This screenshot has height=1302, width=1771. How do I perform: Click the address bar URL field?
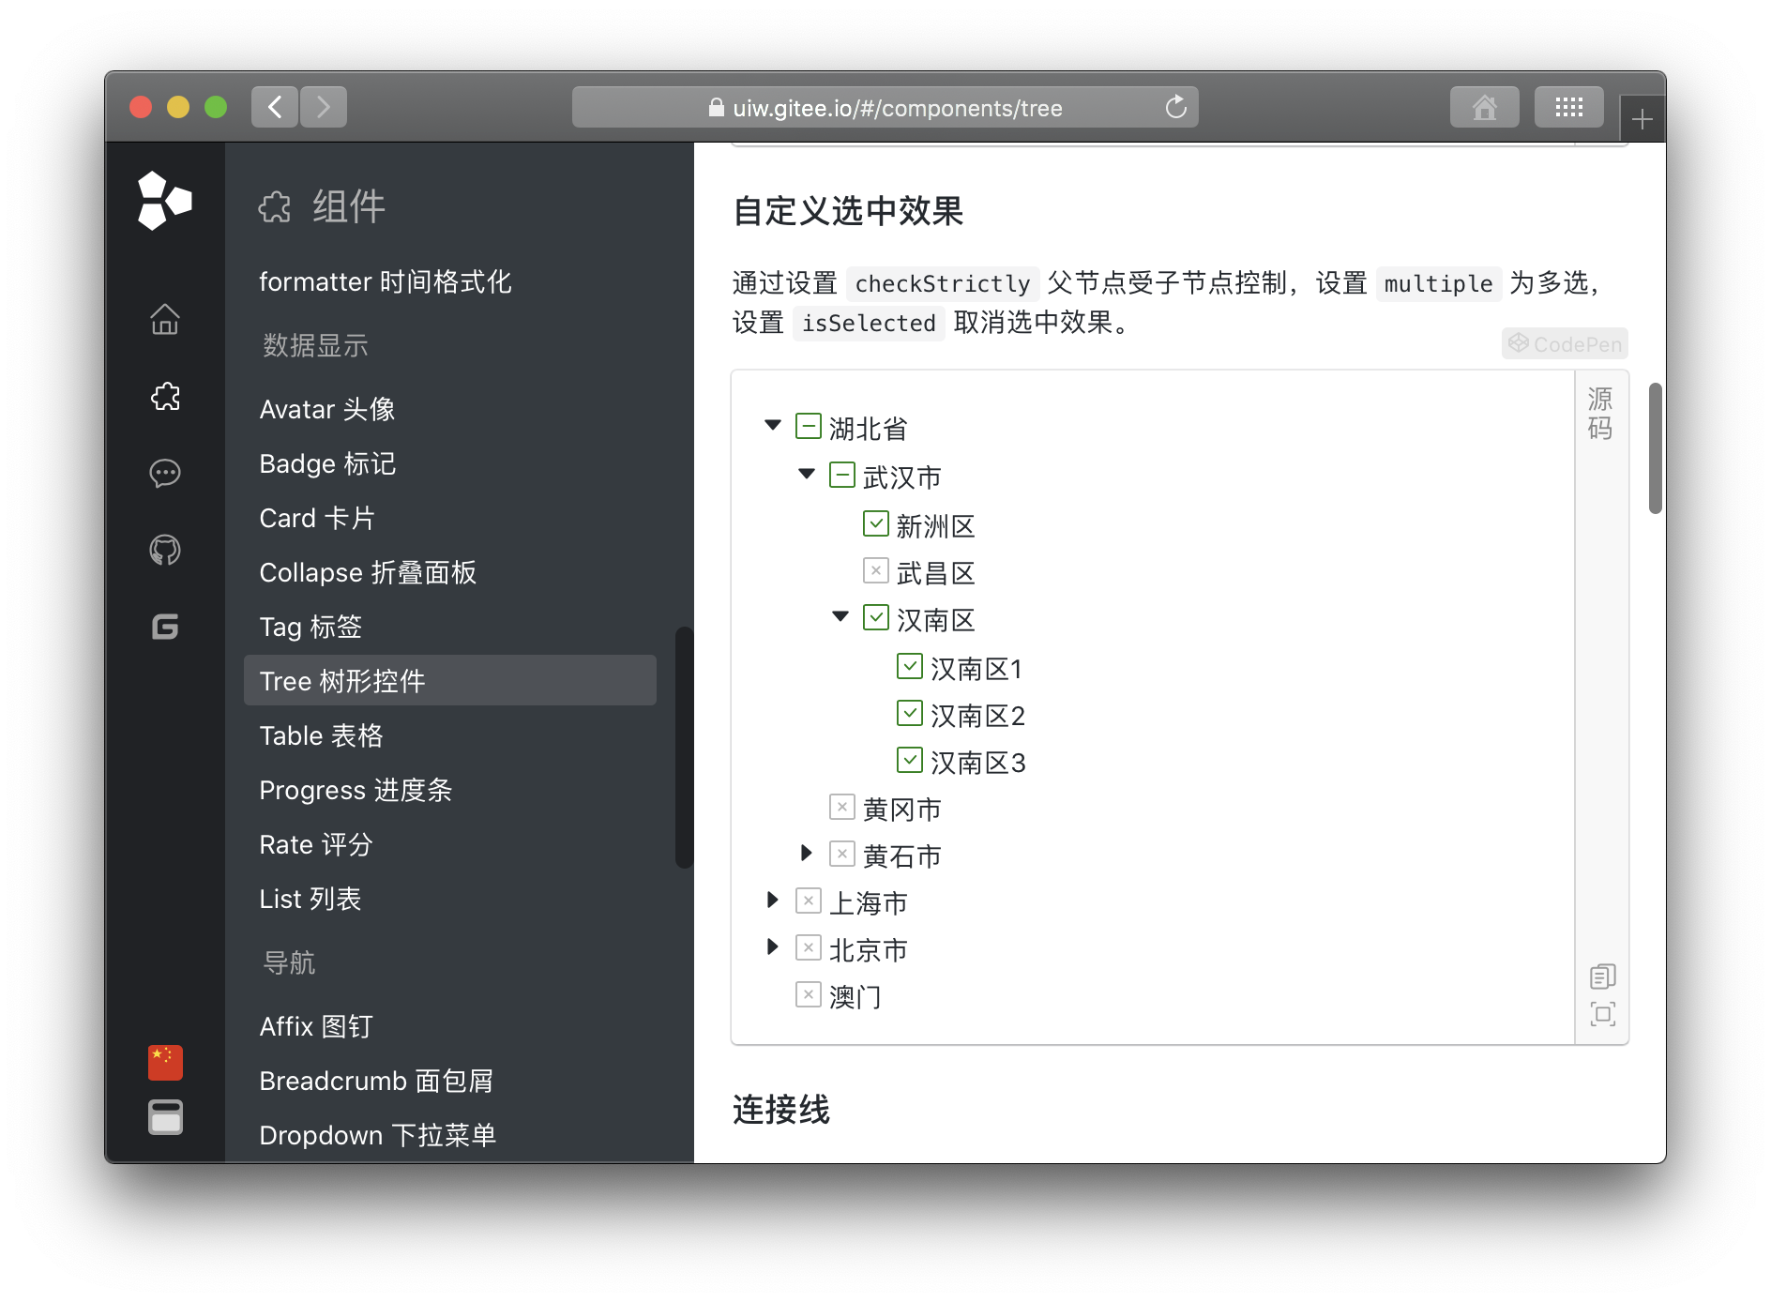(x=885, y=107)
